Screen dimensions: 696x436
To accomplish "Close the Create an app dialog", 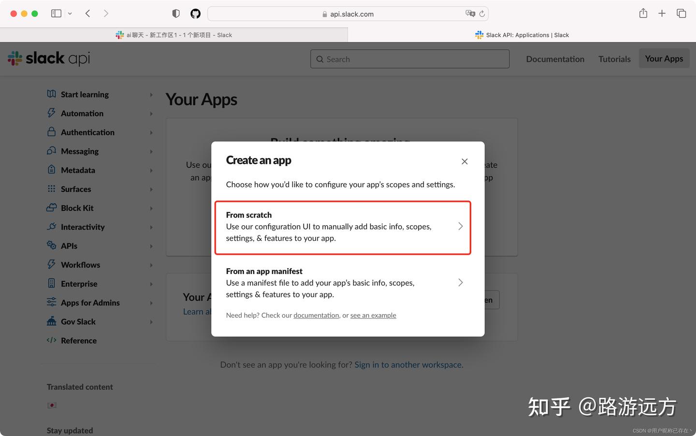I will coord(464,161).
